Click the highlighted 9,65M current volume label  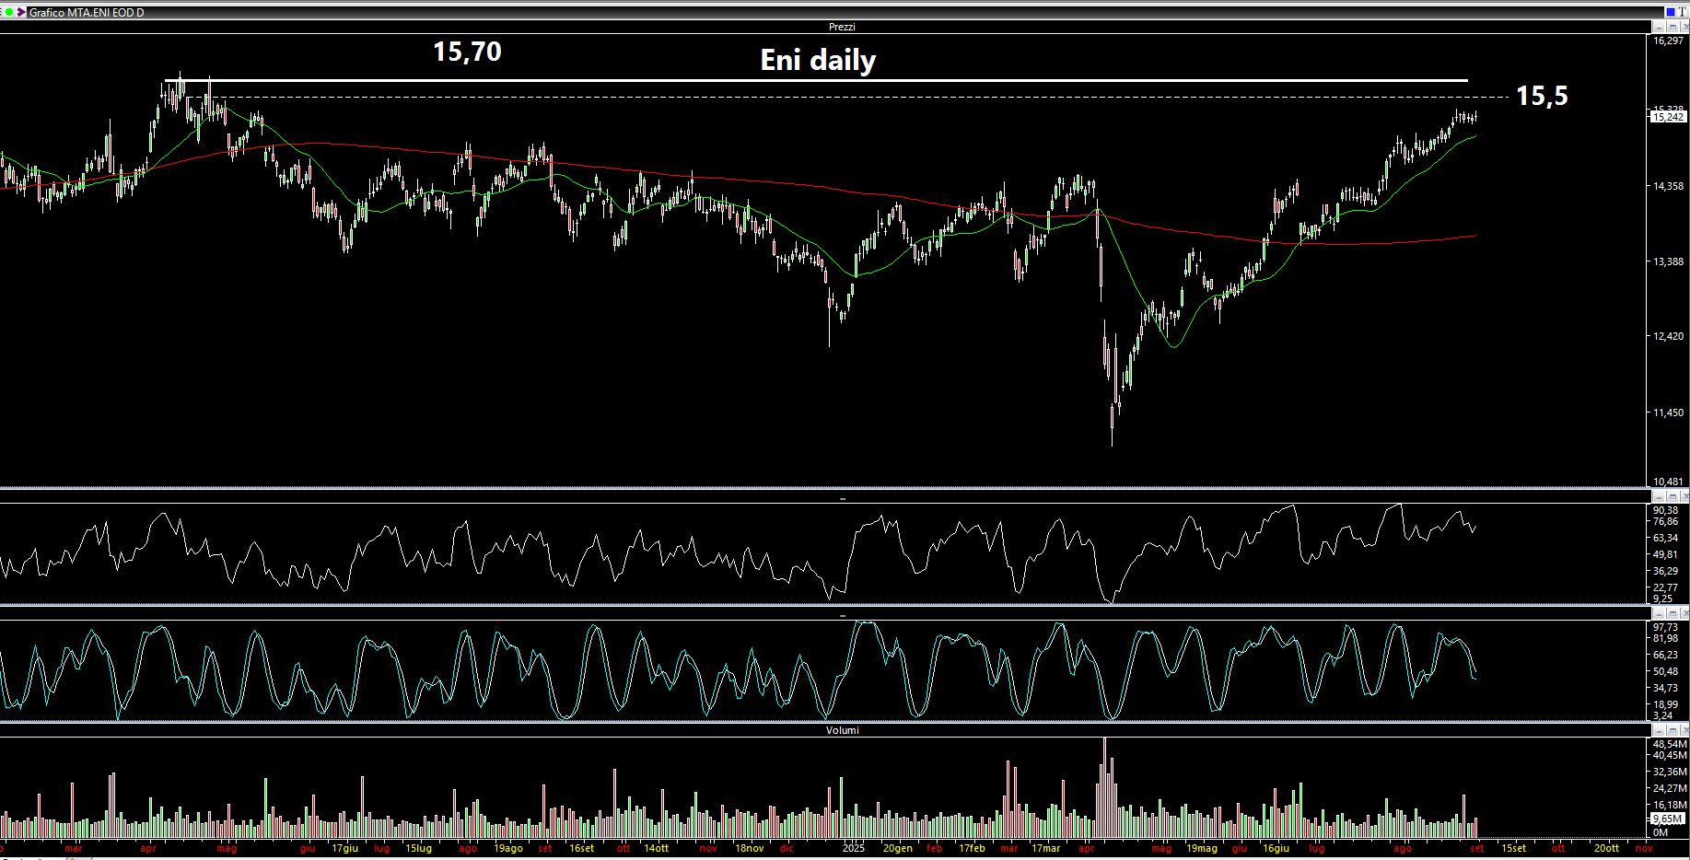pyautogui.click(x=1668, y=818)
